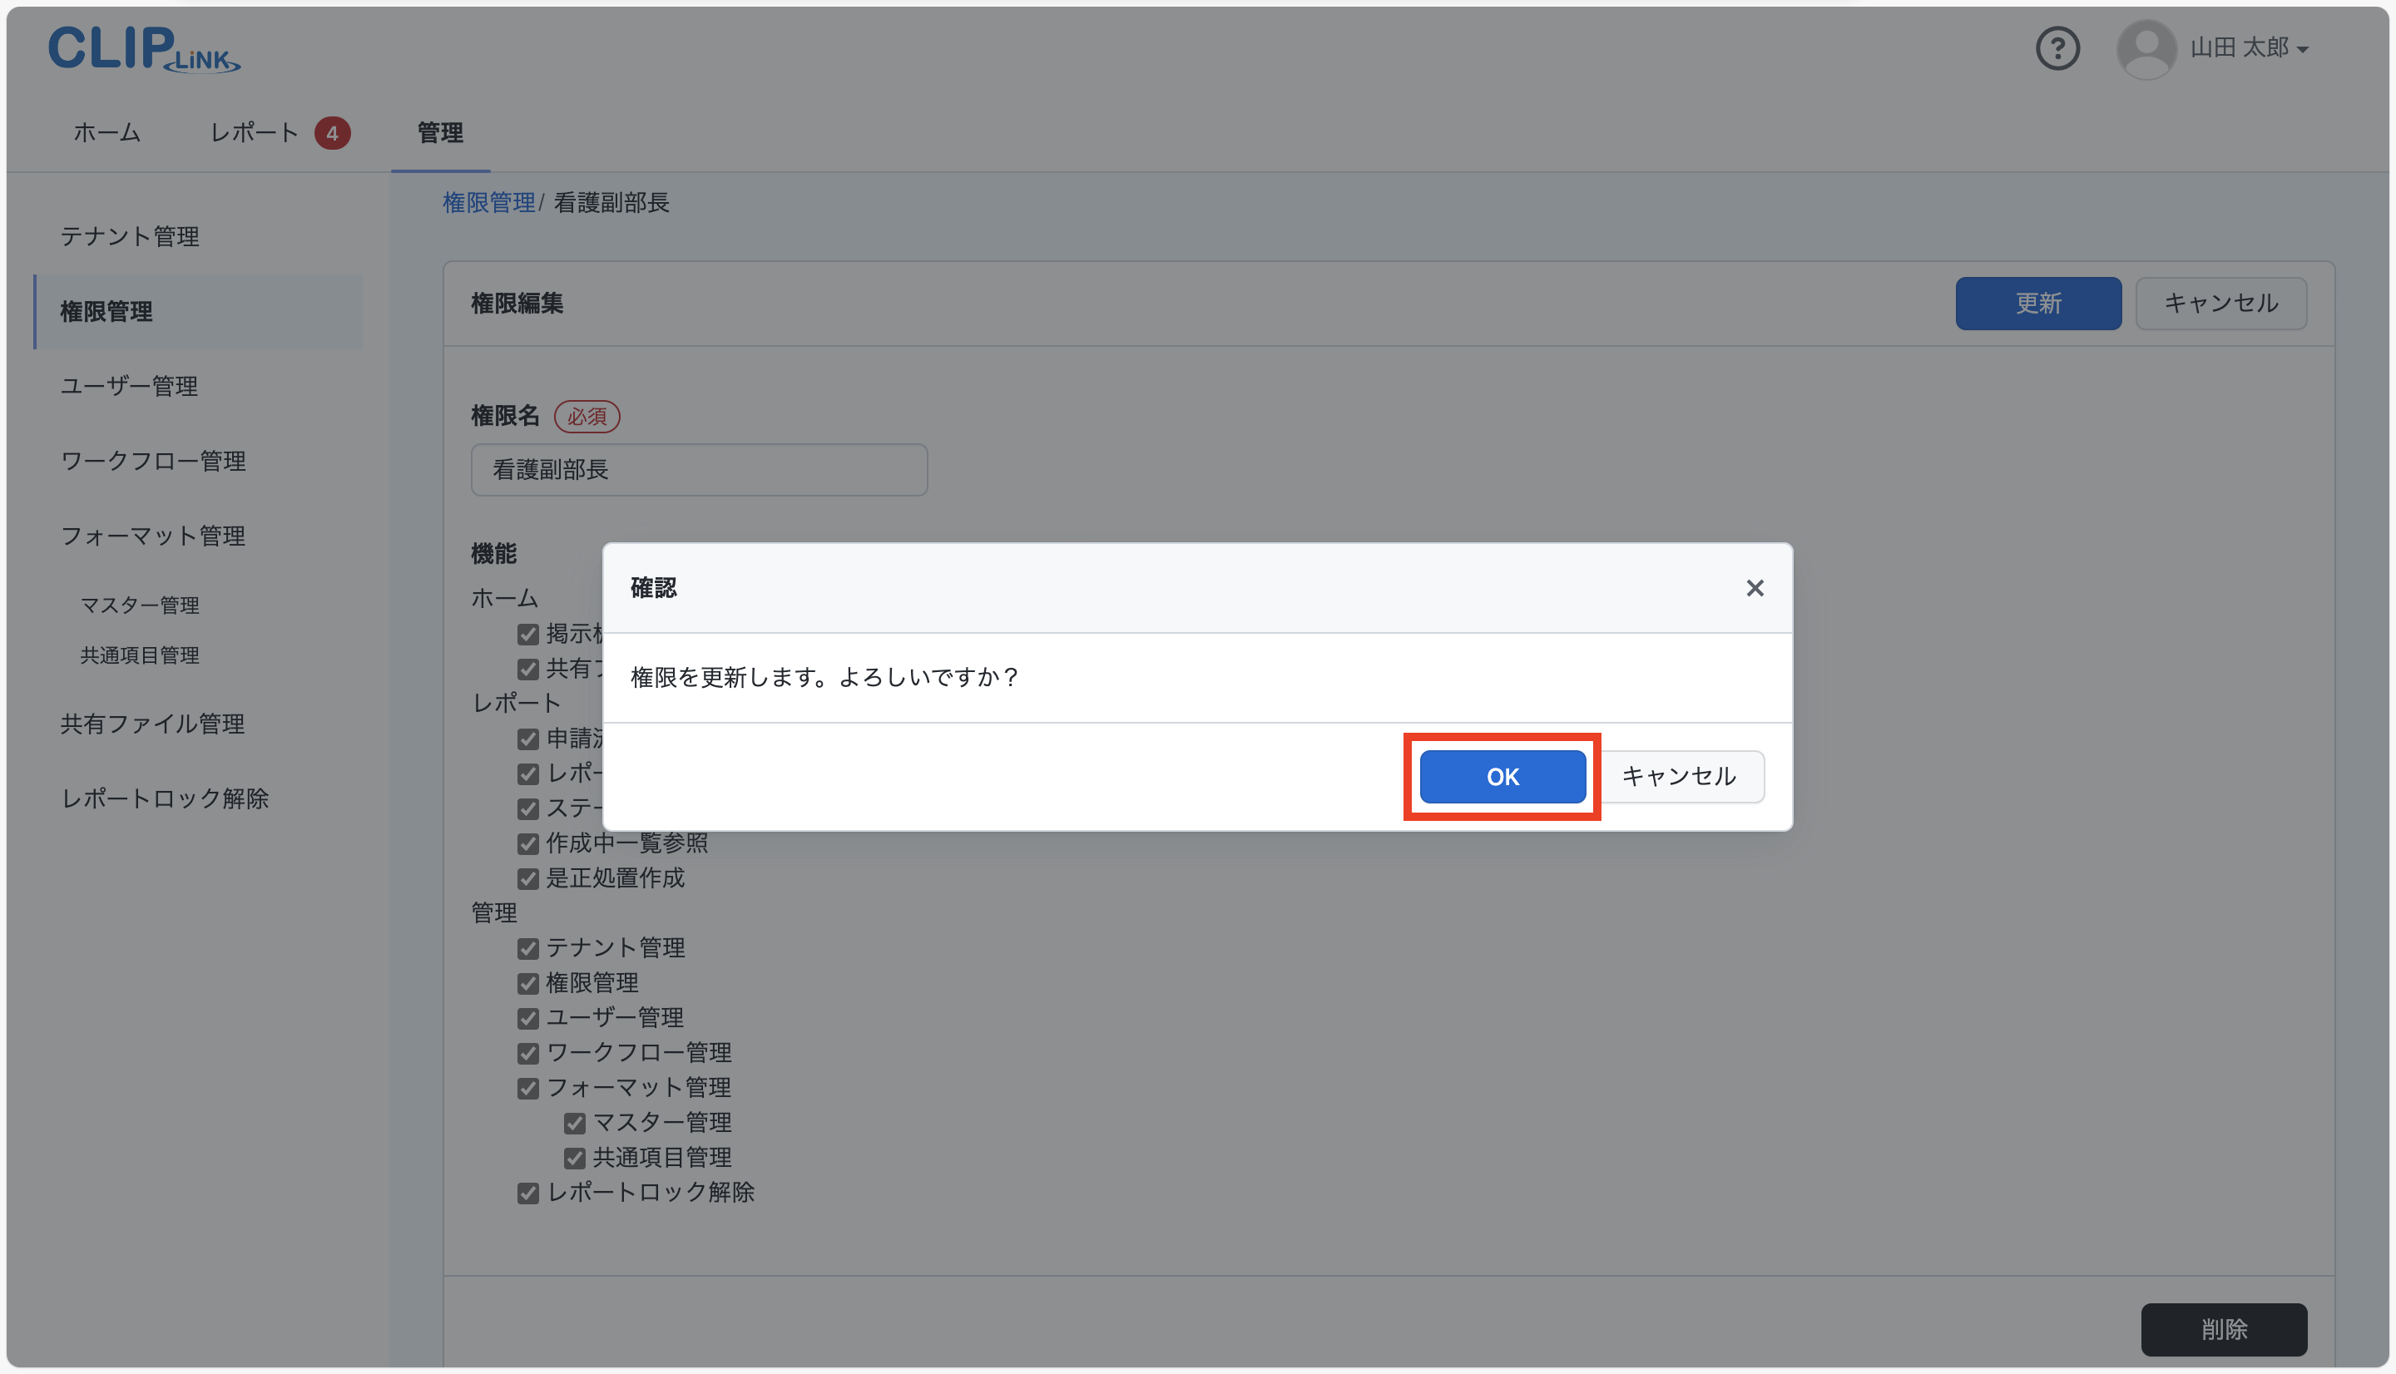The image size is (2396, 1374).
Task: Uncheck the マスター管理 checkbox
Action: [x=576, y=1122]
